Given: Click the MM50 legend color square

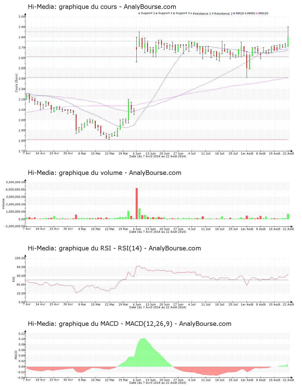Looking at the screenshot, I should (x=245, y=13).
